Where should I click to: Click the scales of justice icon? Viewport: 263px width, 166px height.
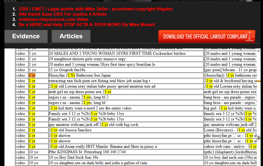tap(251, 36)
